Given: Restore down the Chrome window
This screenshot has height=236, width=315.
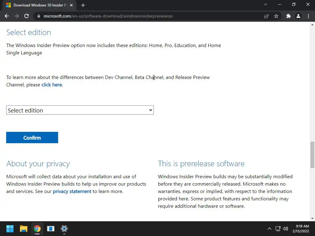Looking at the screenshot, I should [294, 4].
